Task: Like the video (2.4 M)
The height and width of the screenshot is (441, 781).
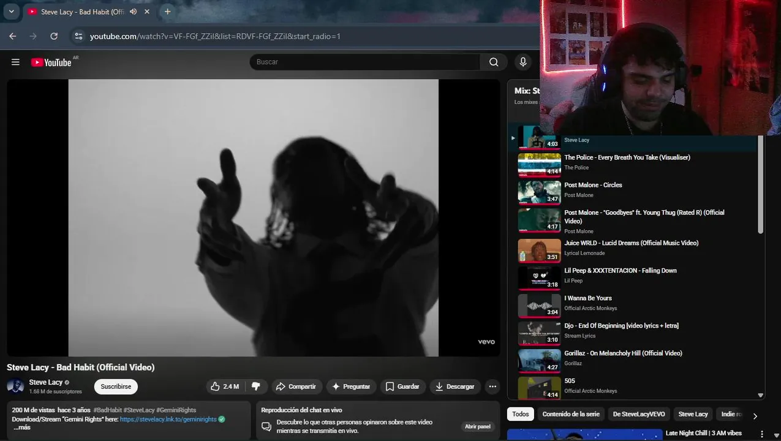Action: tap(225, 386)
